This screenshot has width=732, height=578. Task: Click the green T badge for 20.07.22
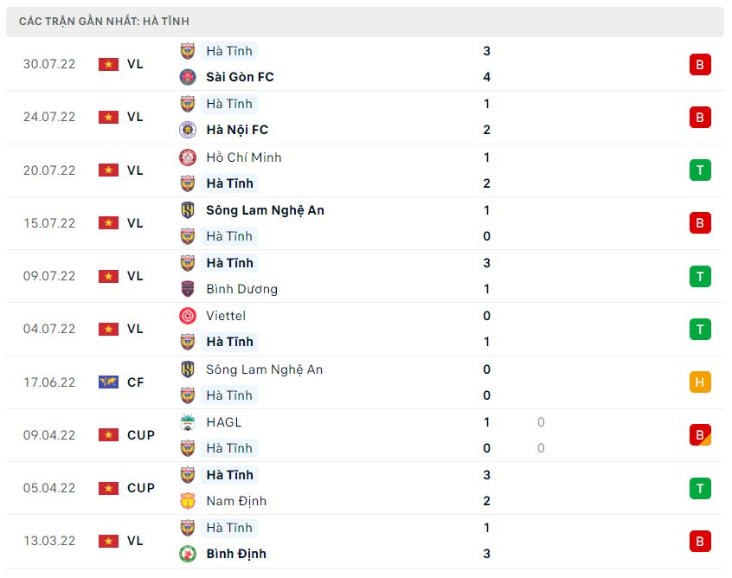[x=700, y=170]
